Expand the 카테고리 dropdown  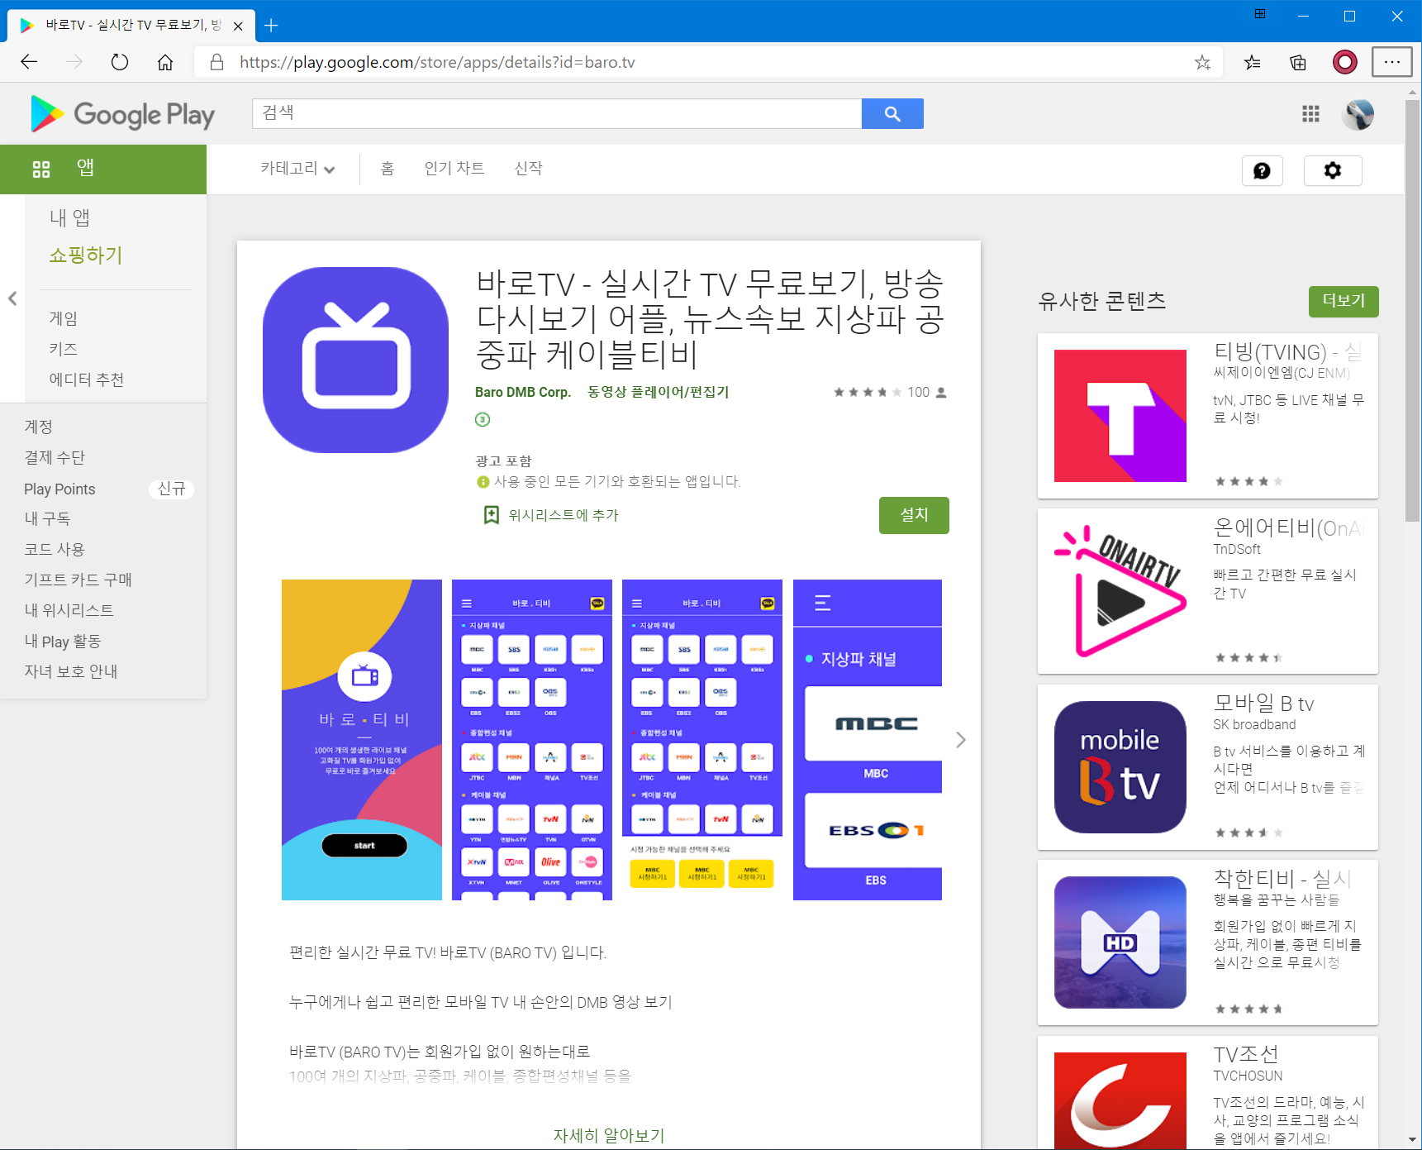click(x=297, y=169)
